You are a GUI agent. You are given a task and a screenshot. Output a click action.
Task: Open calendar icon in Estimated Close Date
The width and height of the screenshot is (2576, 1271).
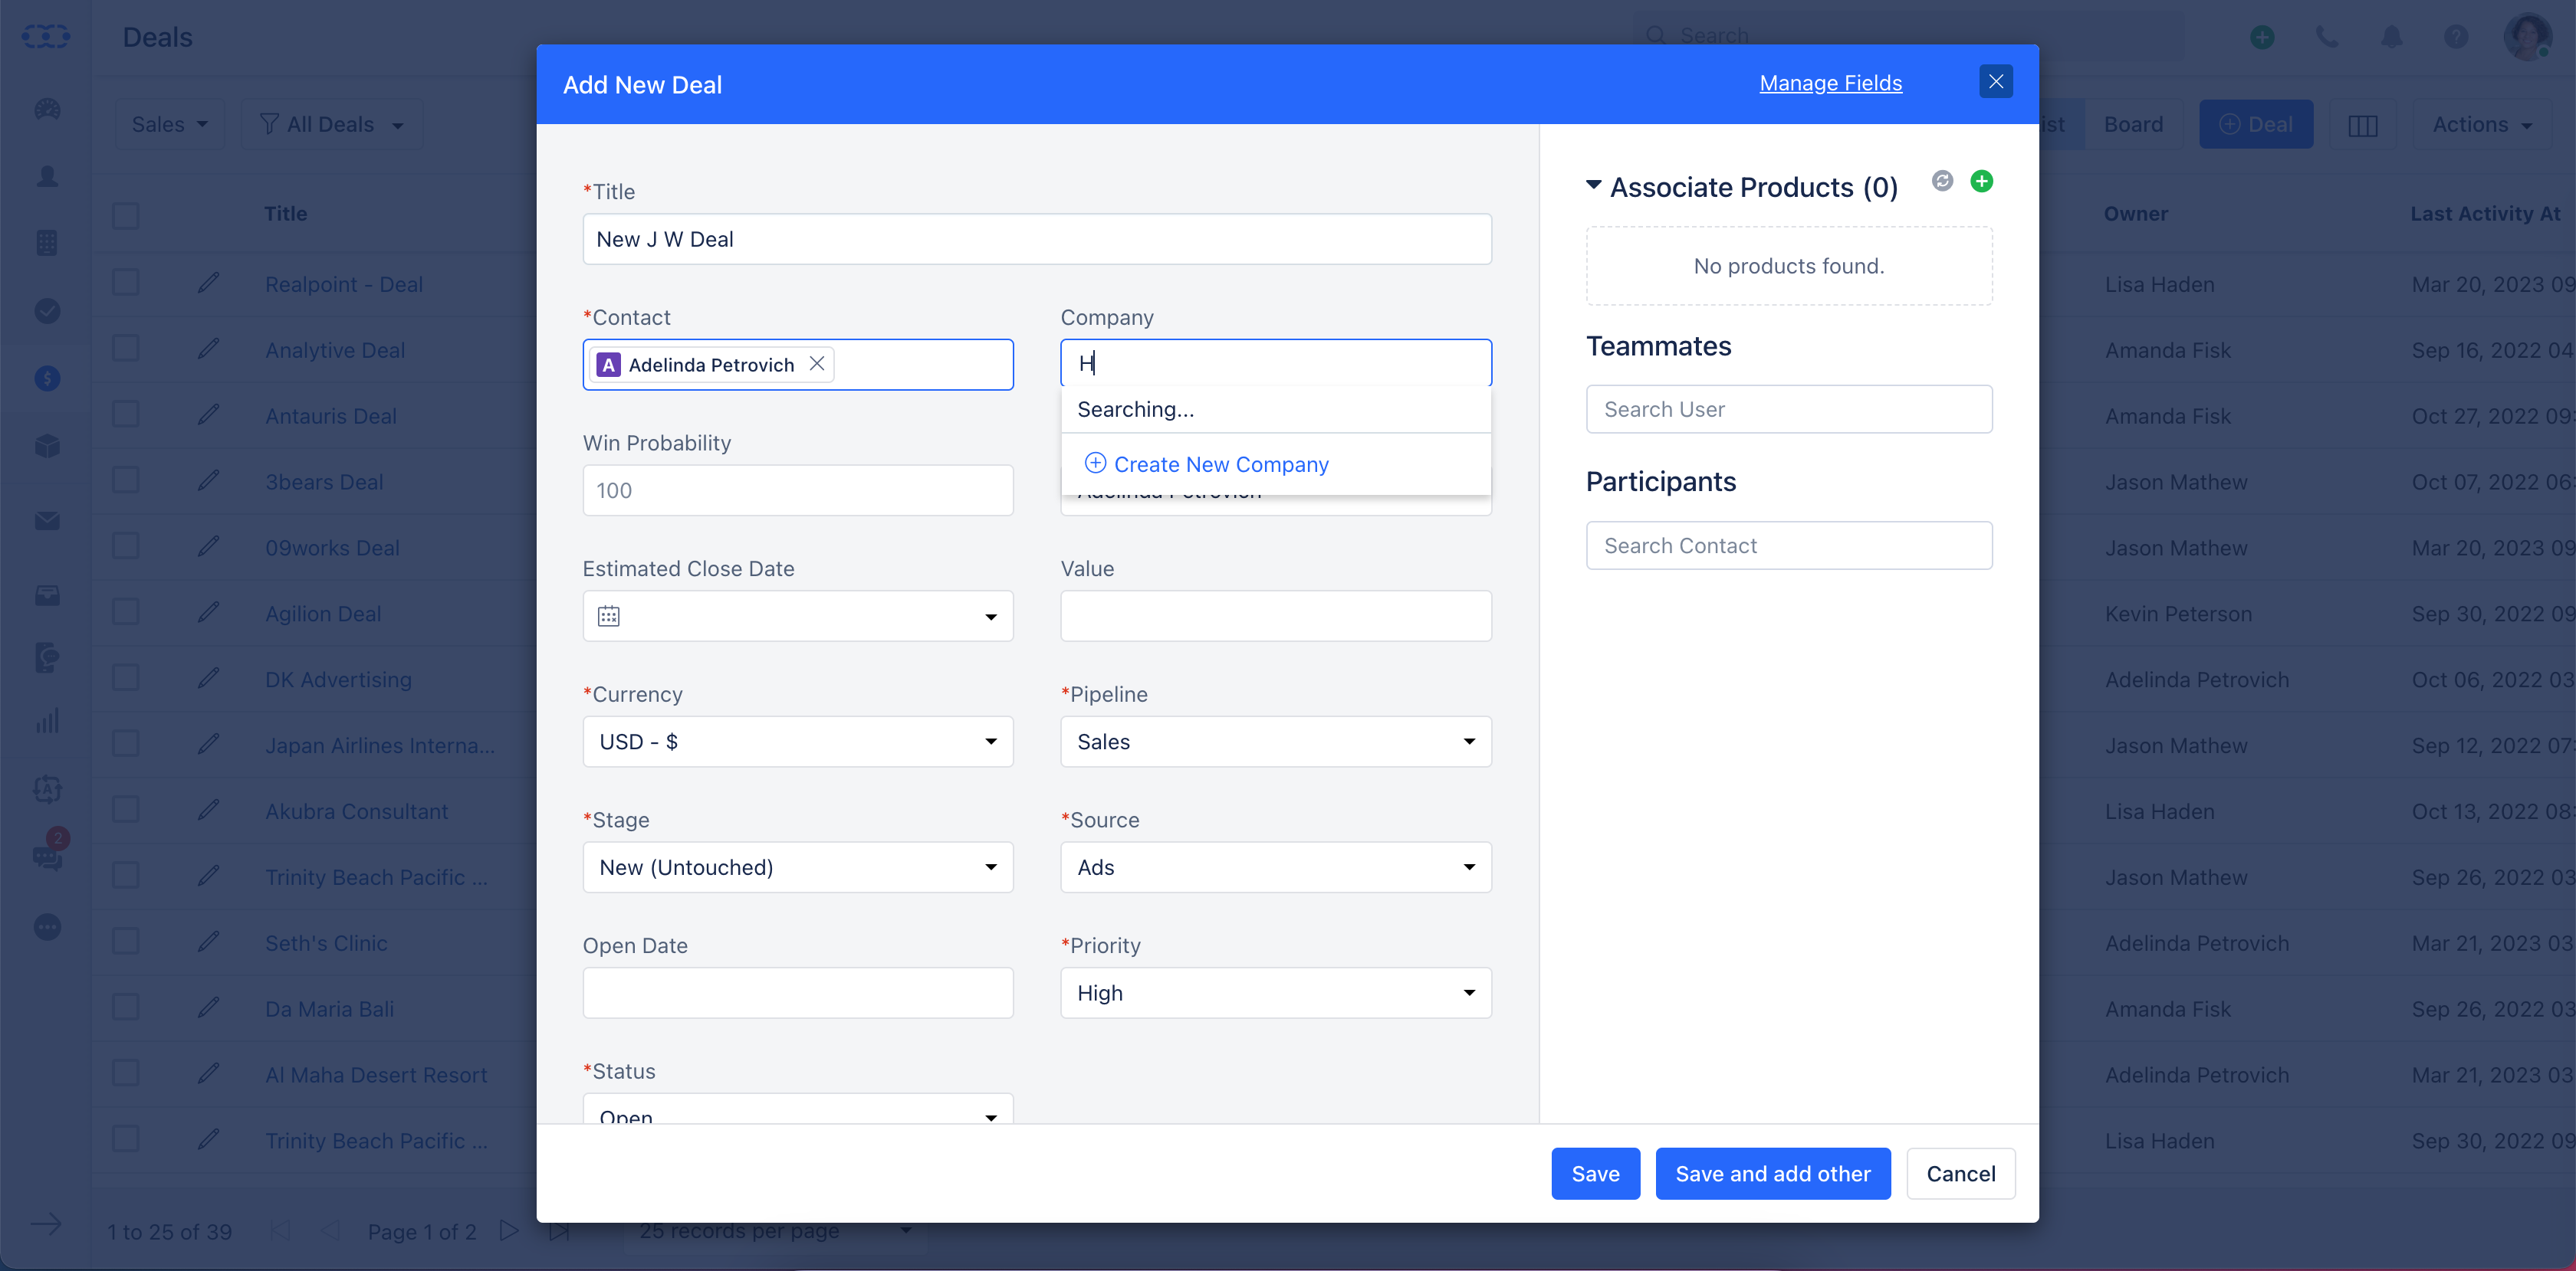pos(608,615)
